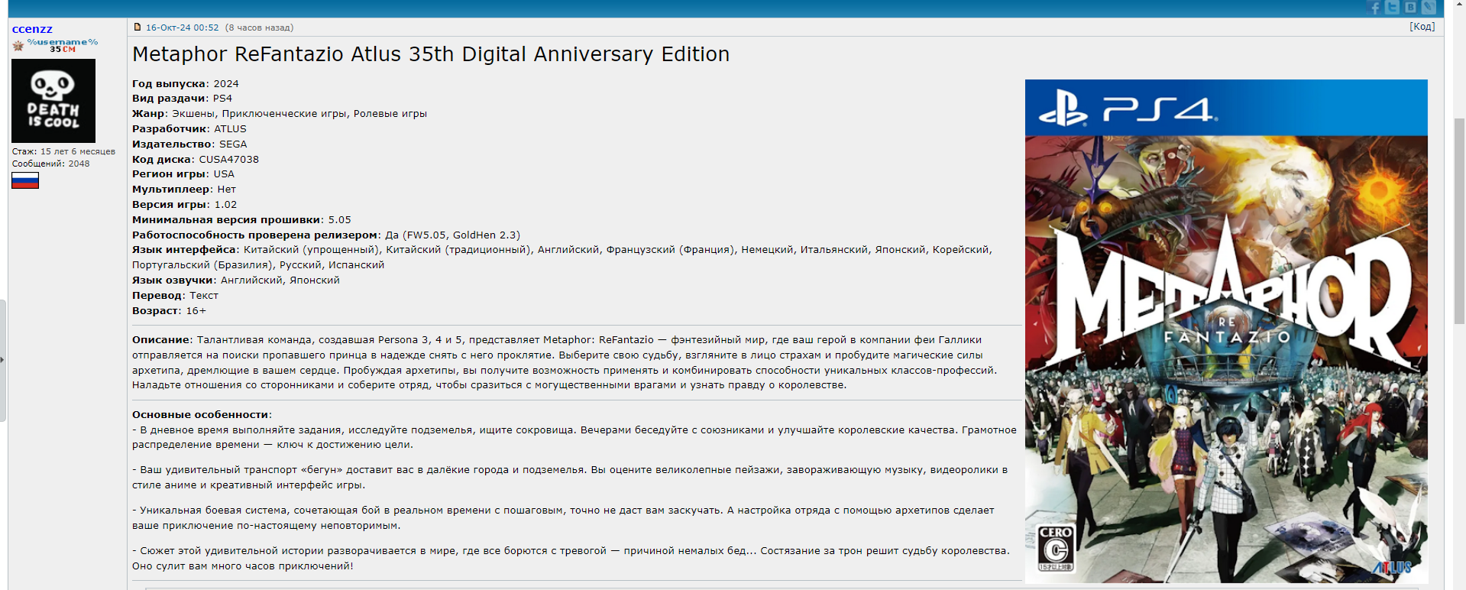
Task: Click the 'Издательство: SEGA' line
Action: (x=189, y=144)
